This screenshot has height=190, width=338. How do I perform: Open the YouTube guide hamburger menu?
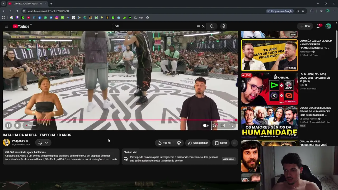pyautogui.click(x=6, y=26)
